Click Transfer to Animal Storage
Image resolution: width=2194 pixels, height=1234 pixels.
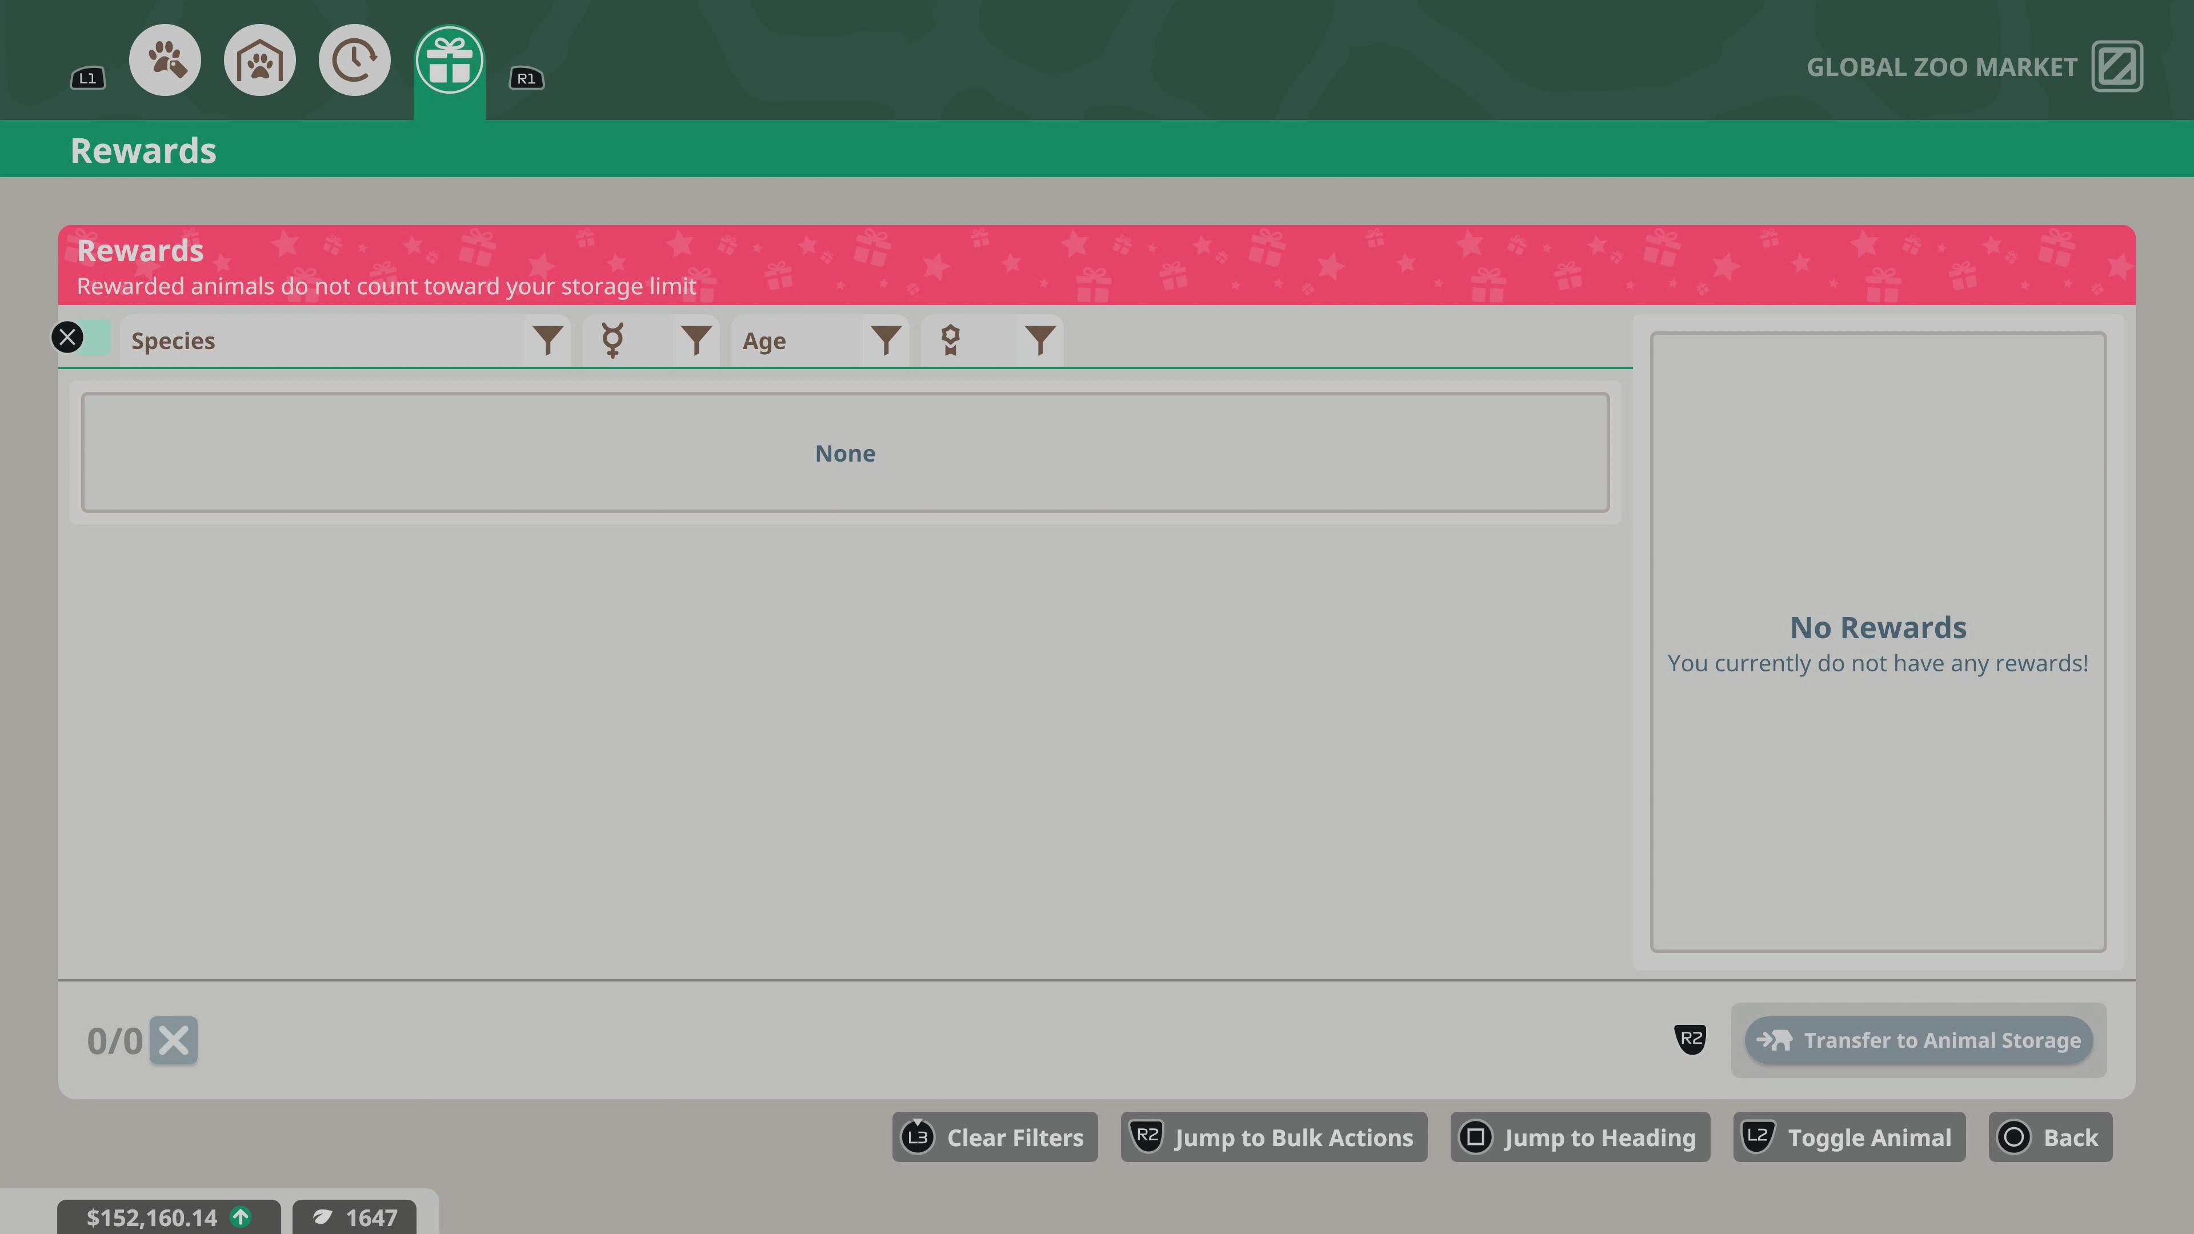[1918, 1040]
